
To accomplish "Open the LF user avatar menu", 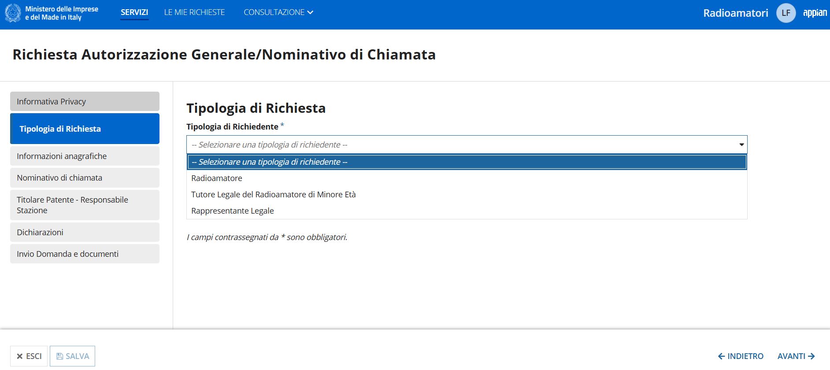I will click(786, 13).
